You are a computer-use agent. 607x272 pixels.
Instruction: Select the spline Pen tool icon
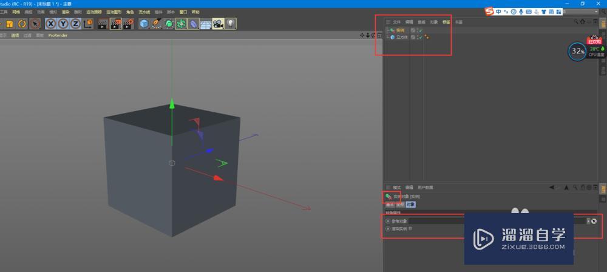click(157, 24)
